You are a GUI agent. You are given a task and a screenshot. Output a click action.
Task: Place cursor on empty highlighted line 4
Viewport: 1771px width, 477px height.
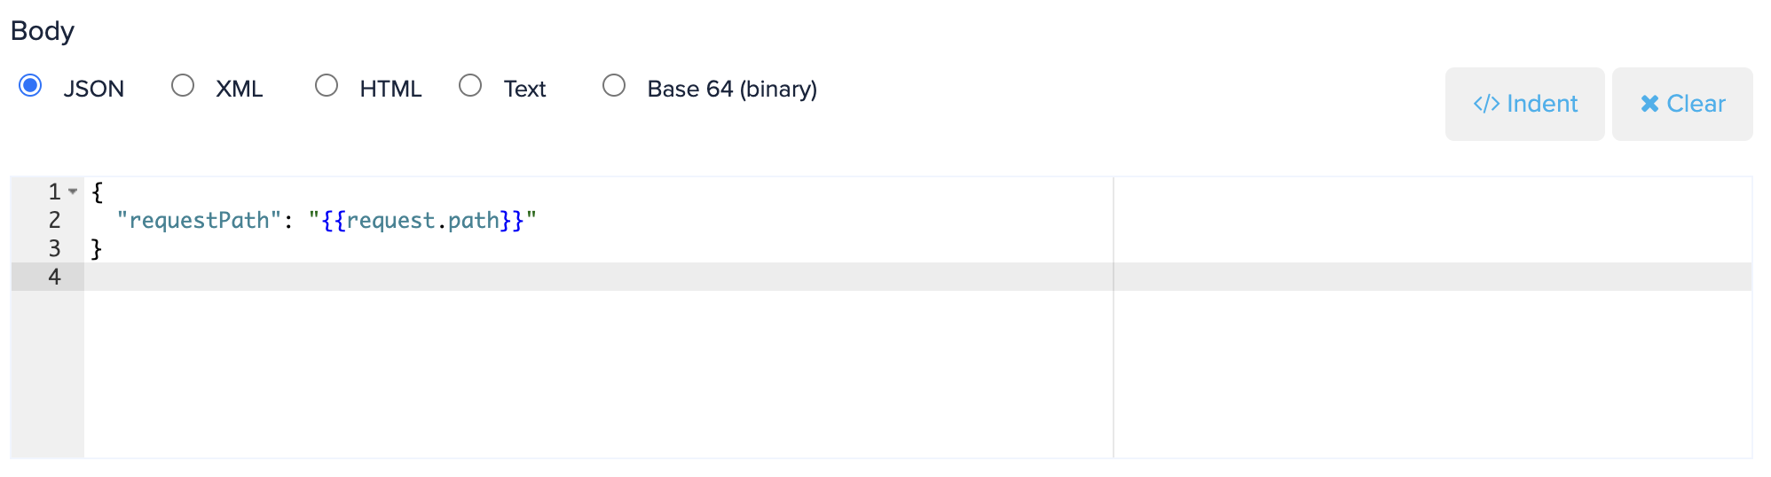532,277
